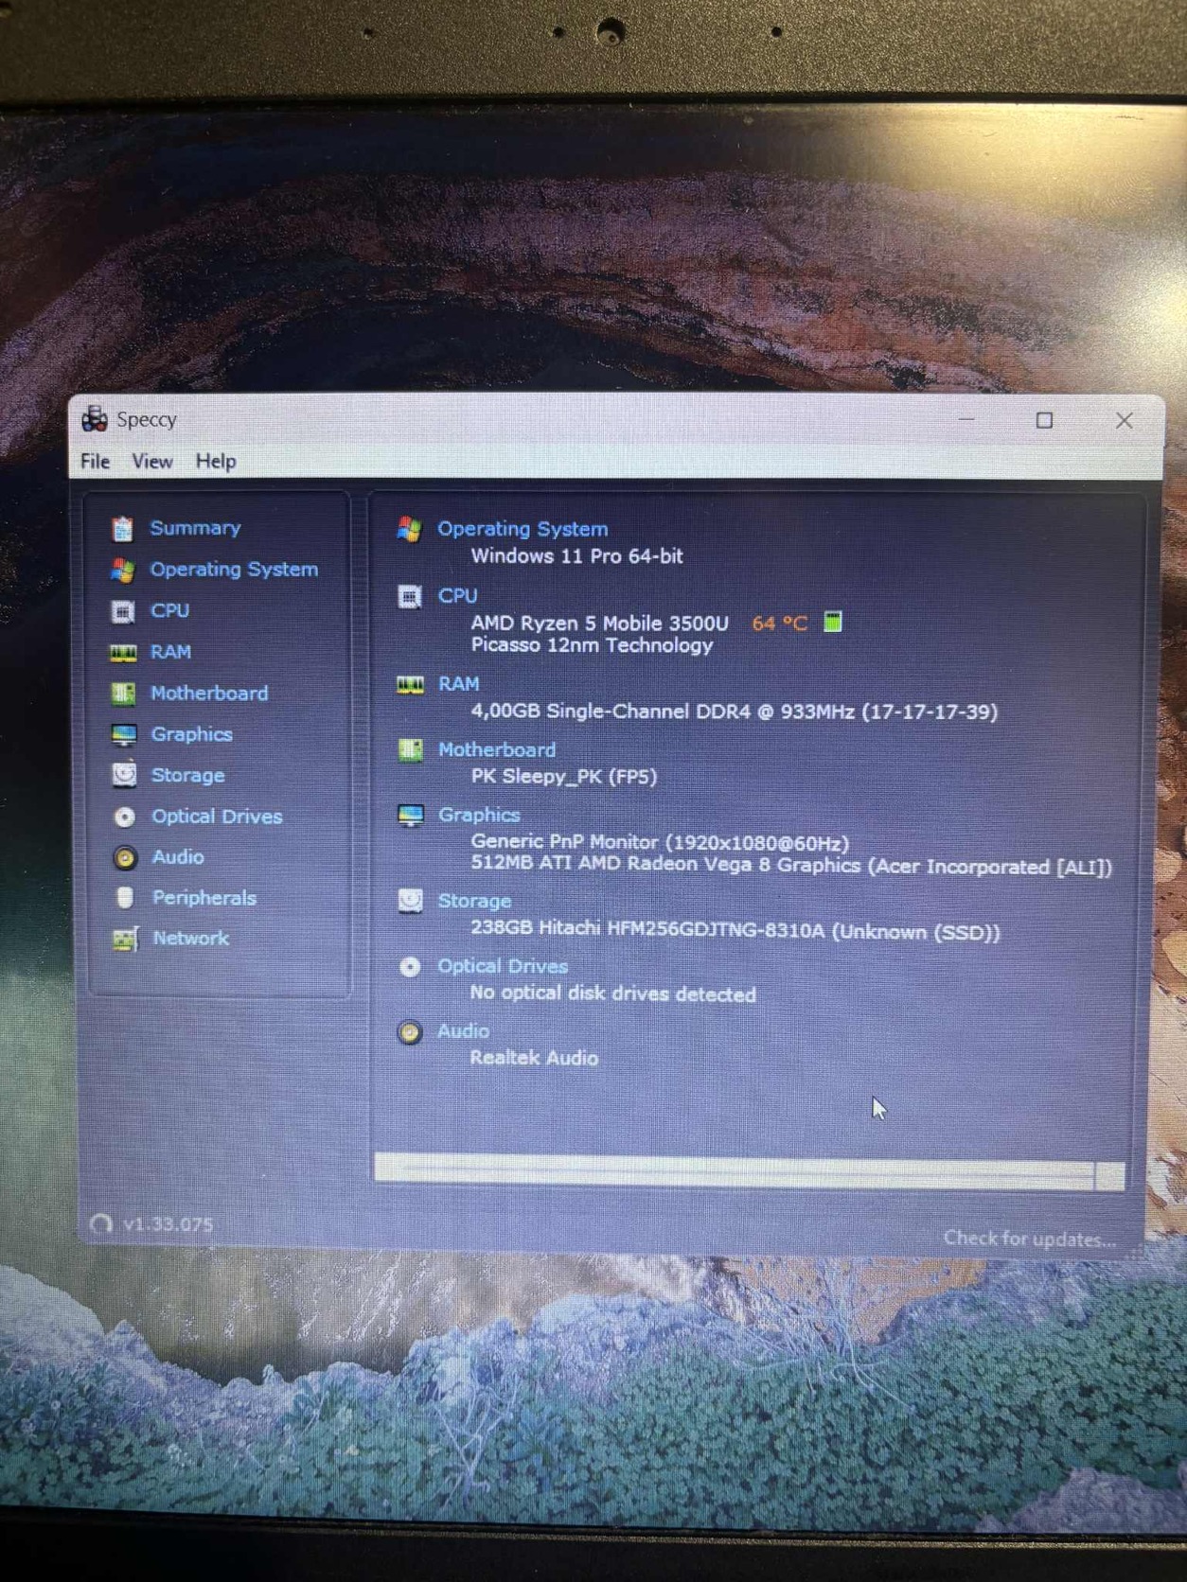The image size is (1187, 1582).
Task: Click the Optical Drives disc icon in summary panel
Action: (x=410, y=966)
